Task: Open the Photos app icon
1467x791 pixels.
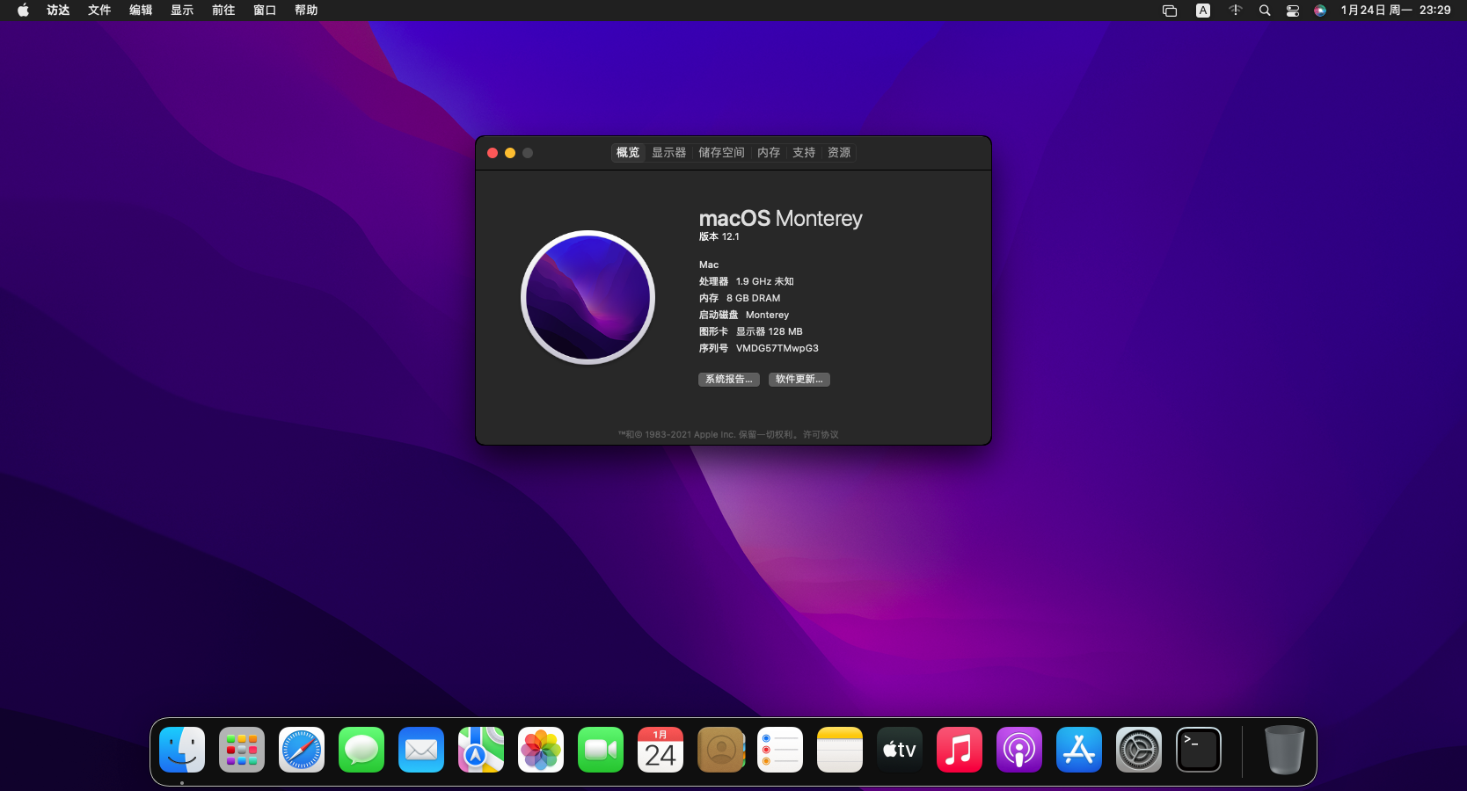Action: pyautogui.click(x=541, y=750)
